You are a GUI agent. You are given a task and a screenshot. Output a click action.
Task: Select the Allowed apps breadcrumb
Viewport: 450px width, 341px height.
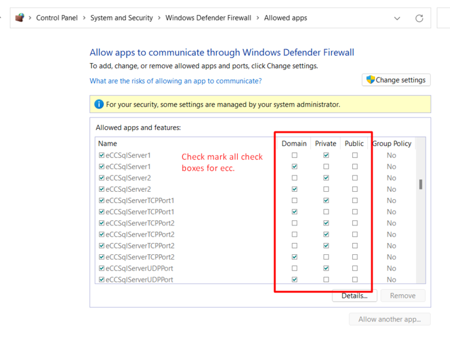[x=285, y=17]
